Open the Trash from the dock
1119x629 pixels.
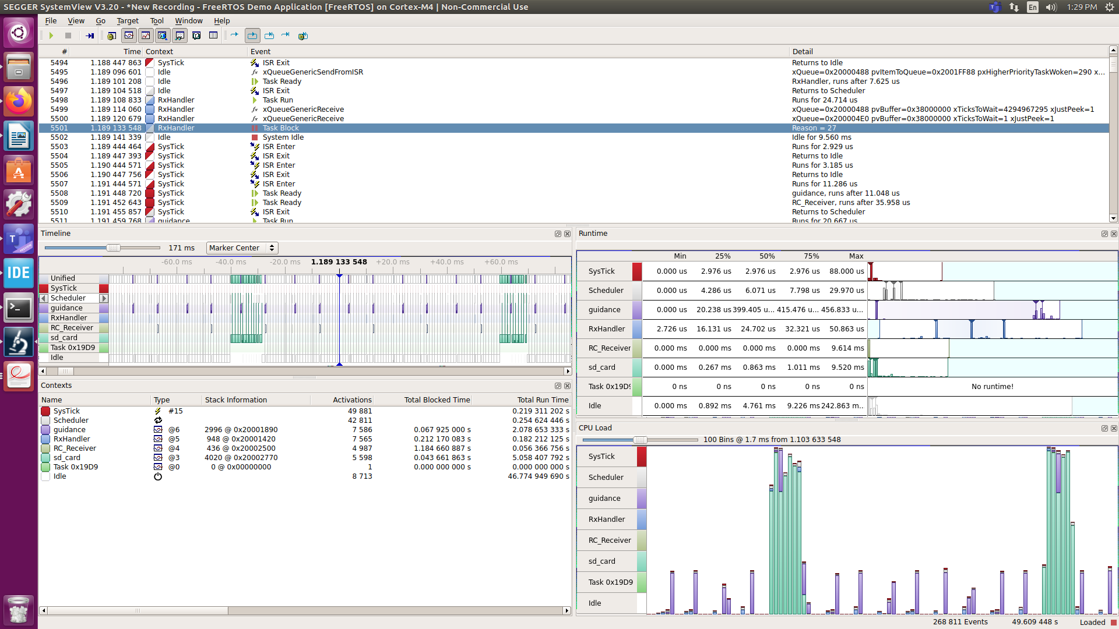click(19, 609)
